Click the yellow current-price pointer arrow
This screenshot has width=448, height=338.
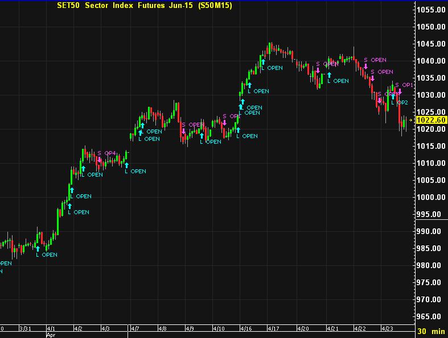click(412, 120)
